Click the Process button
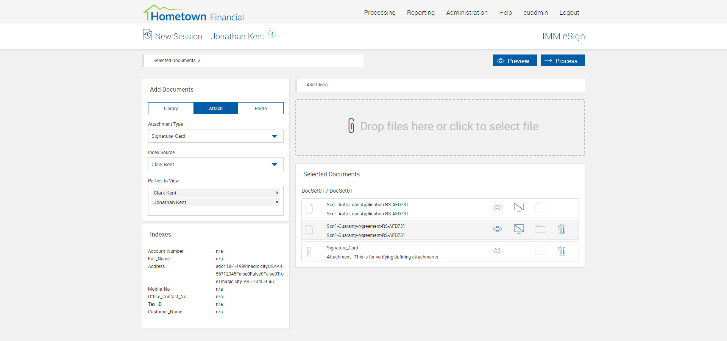Screen dimensions: 727x341 pyautogui.click(x=562, y=61)
